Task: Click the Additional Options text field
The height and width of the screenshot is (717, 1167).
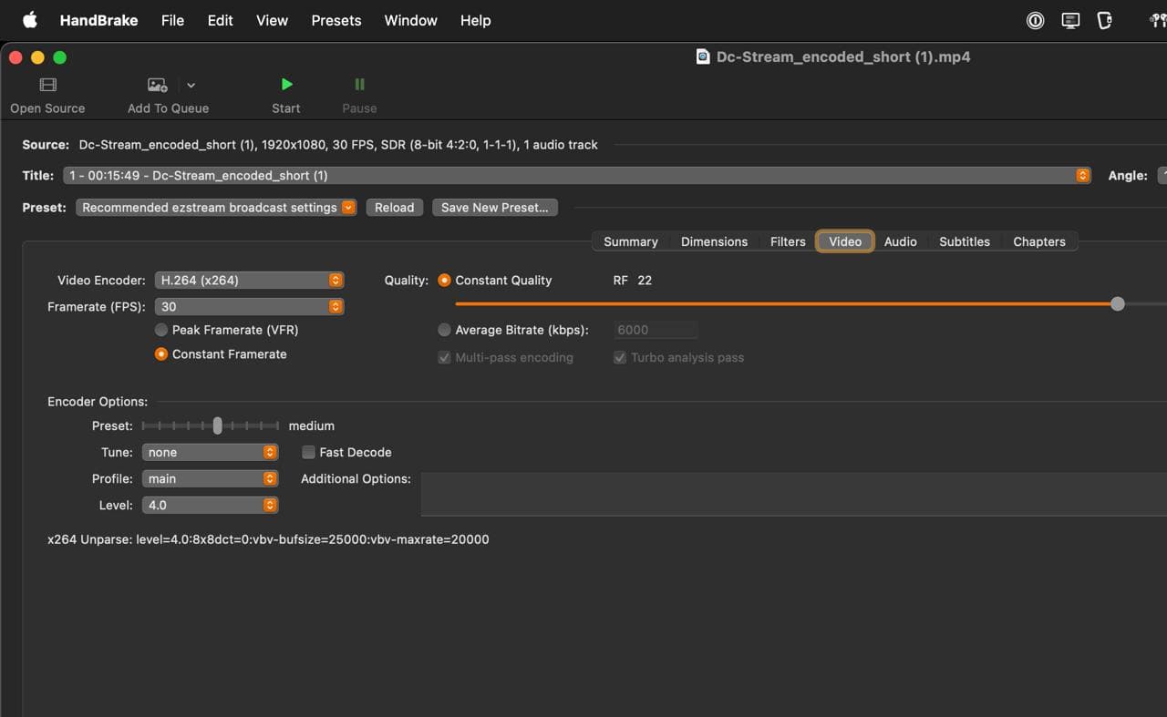Action: [x=794, y=494]
